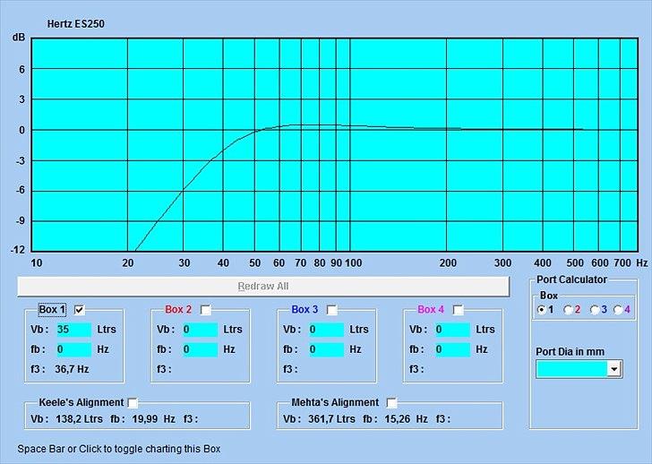Click the Box 2 fb frequency field

(199, 349)
